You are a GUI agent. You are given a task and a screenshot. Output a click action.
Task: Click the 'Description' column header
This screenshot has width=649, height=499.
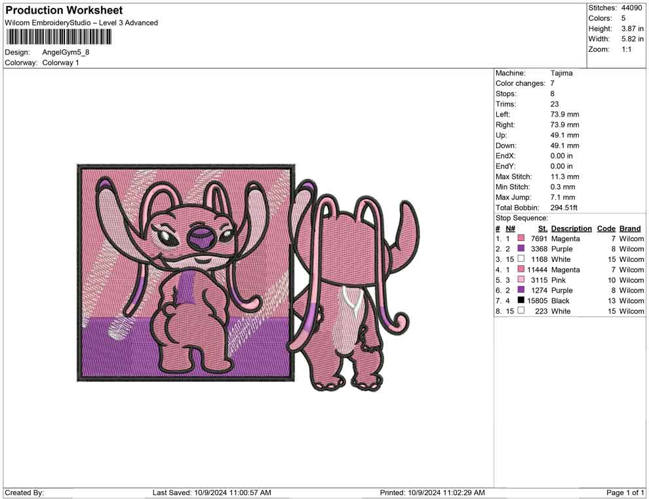click(x=572, y=228)
